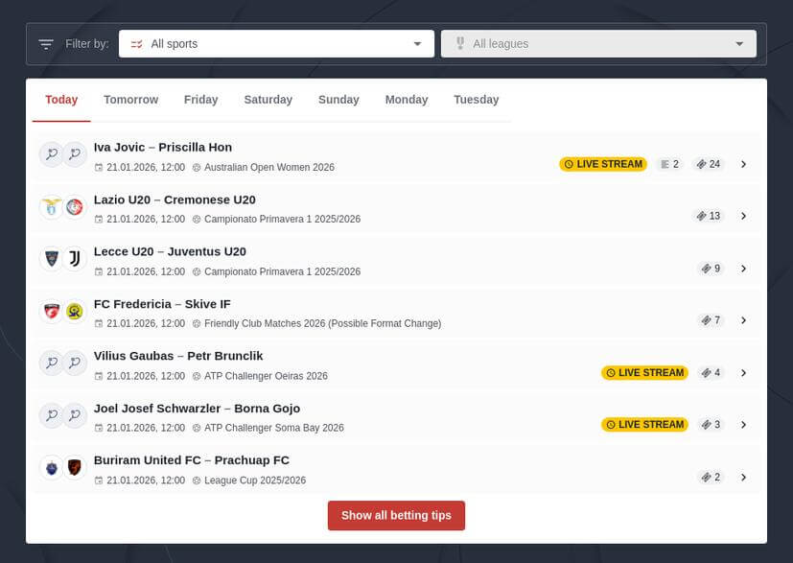Select the Saturday tab

[x=268, y=99]
